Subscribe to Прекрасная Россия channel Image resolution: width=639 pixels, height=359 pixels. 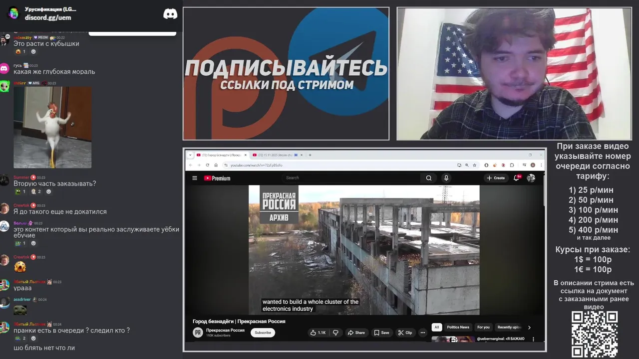[263, 333]
